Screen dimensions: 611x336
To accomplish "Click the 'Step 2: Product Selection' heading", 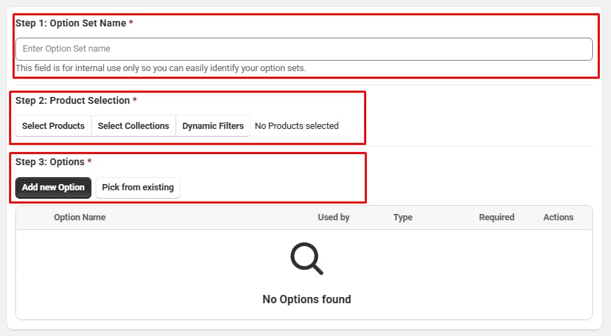I will (x=76, y=100).
